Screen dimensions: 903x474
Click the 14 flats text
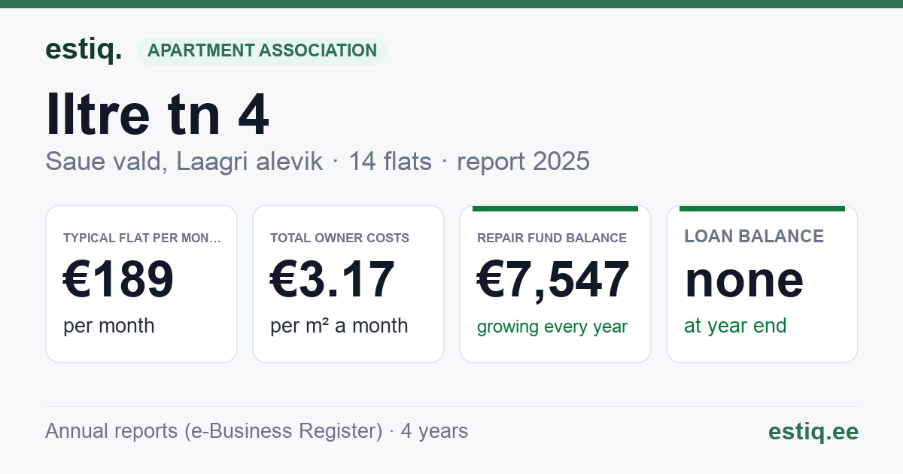(x=390, y=162)
